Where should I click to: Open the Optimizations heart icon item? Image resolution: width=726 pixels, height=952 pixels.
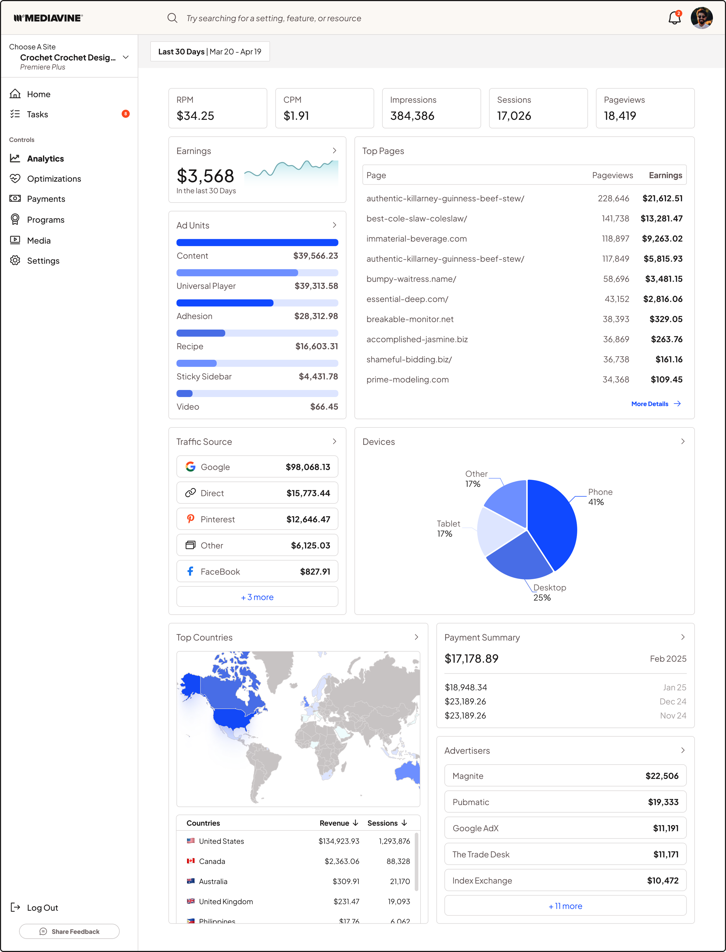15,178
